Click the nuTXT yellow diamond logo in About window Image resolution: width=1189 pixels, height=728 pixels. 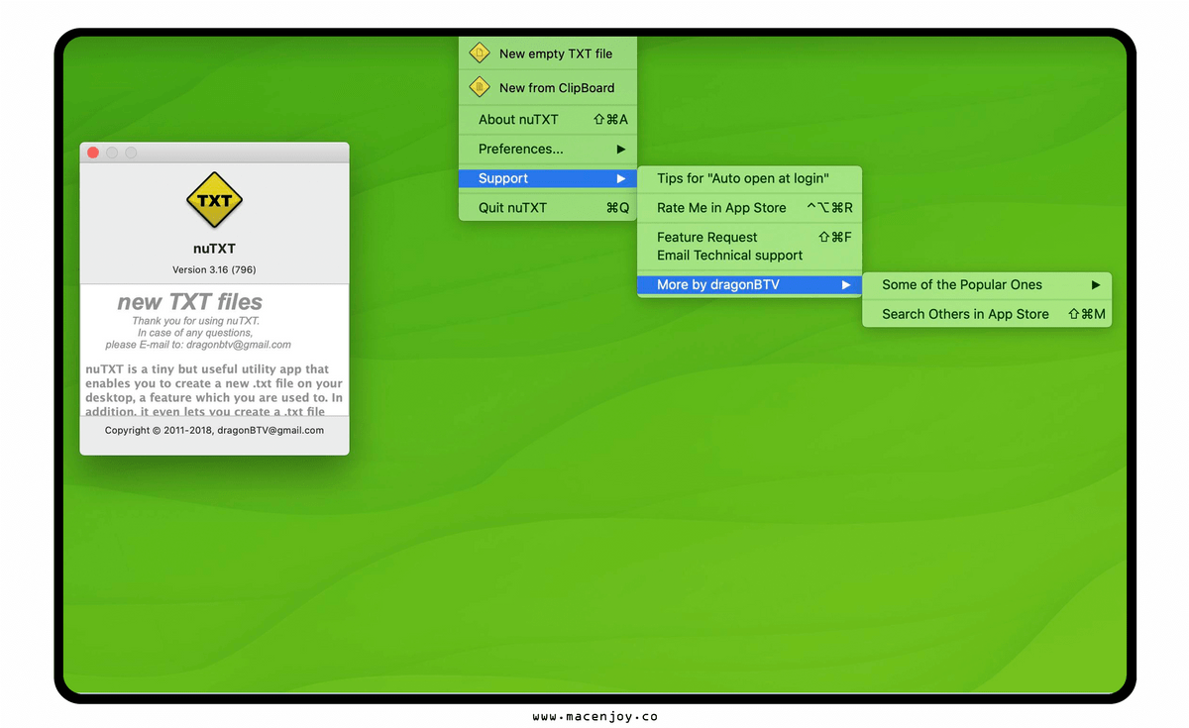pyautogui.click(x=214, y=200)
